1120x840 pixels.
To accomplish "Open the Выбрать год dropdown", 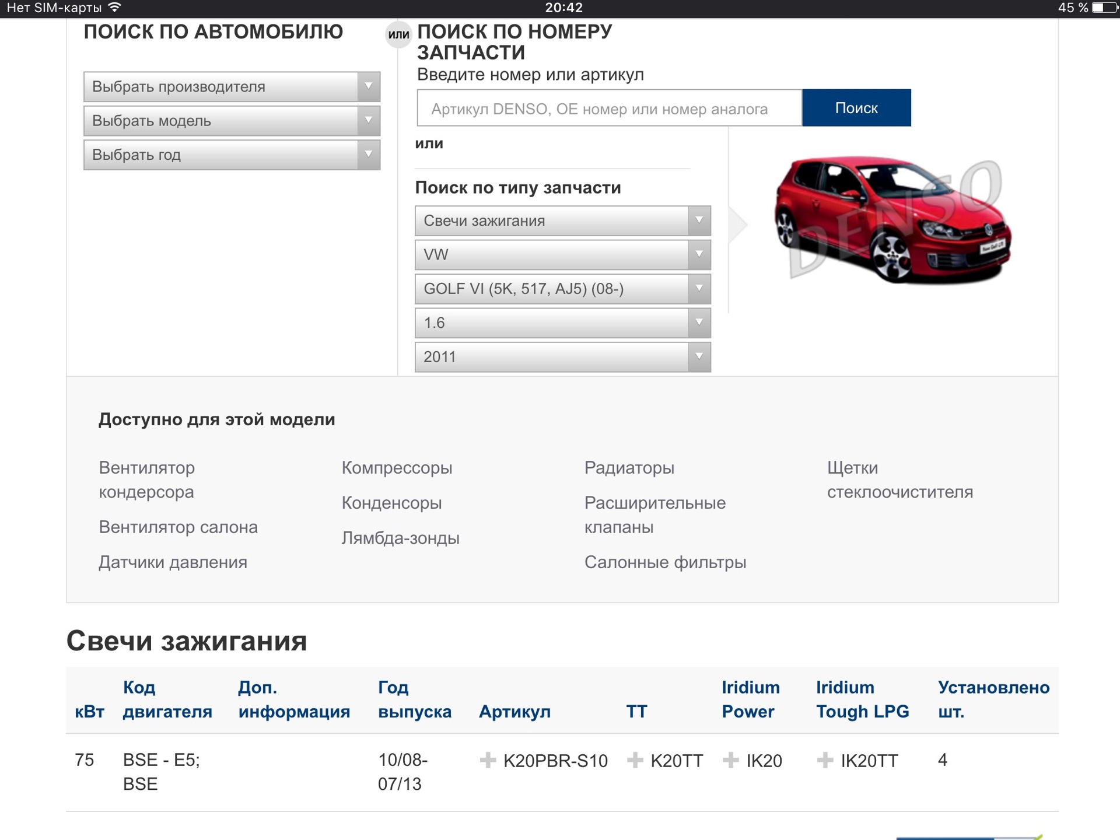I will tap(232, 155).
